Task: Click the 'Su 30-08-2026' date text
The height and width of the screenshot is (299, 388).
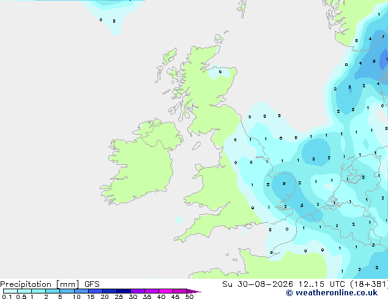Action: pyautogui.click(x=258, y=284)
